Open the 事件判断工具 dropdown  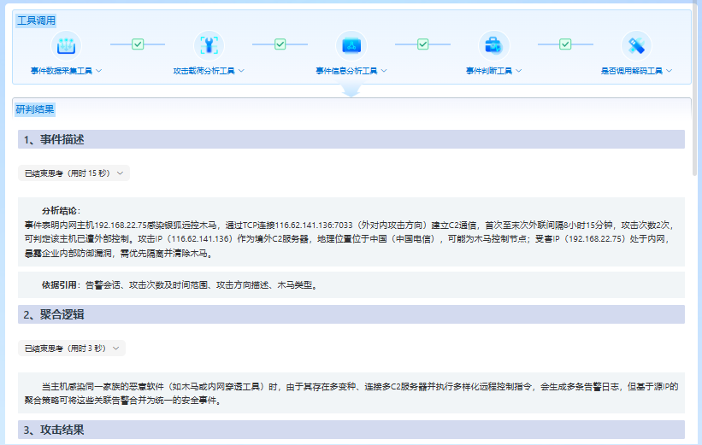519,71
